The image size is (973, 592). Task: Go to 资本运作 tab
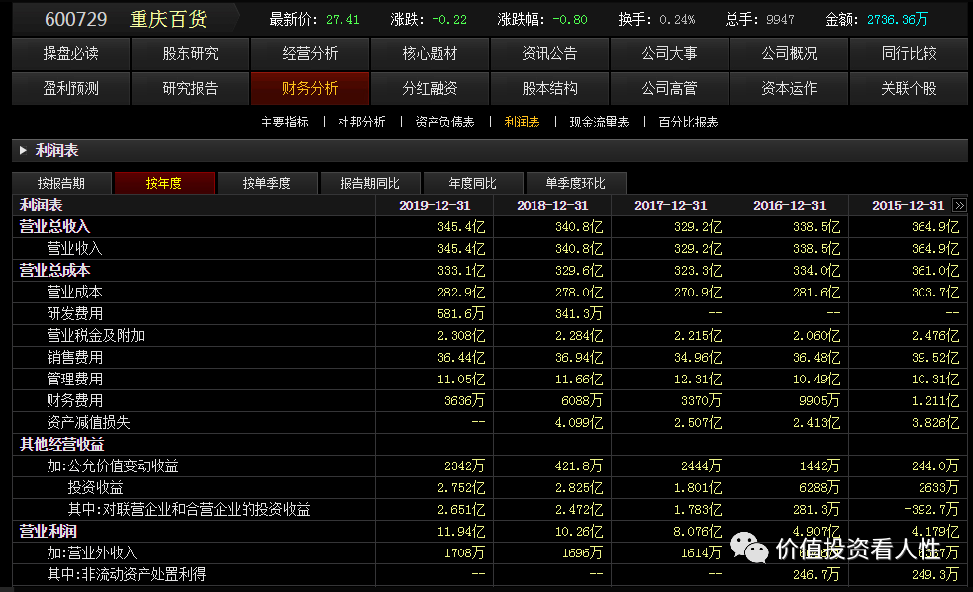click(789, 89)
